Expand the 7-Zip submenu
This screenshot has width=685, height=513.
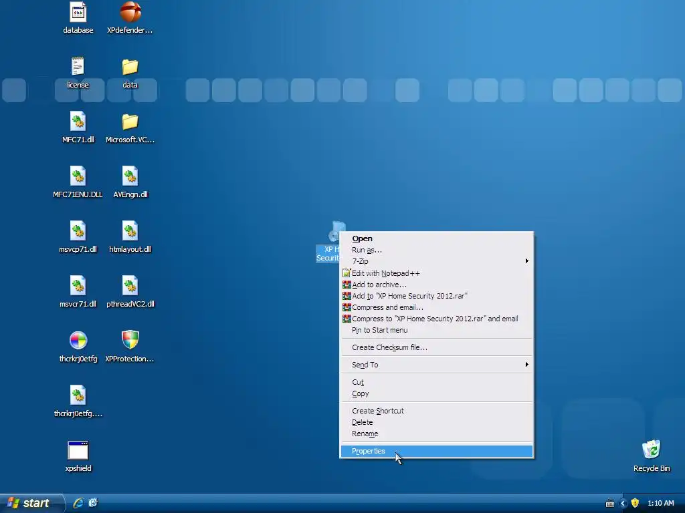(x=436, y=261)
